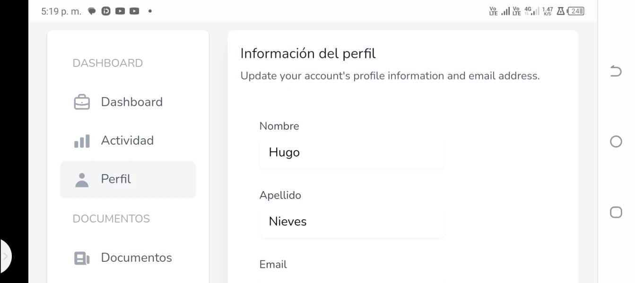Open the Documentos menu label
The width and height of the screenshot is (635, 283).
coord(136,258)
